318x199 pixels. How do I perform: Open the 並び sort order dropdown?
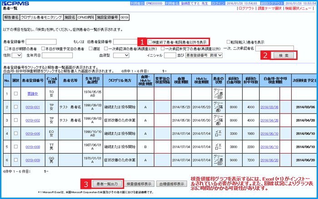[204, 55]
